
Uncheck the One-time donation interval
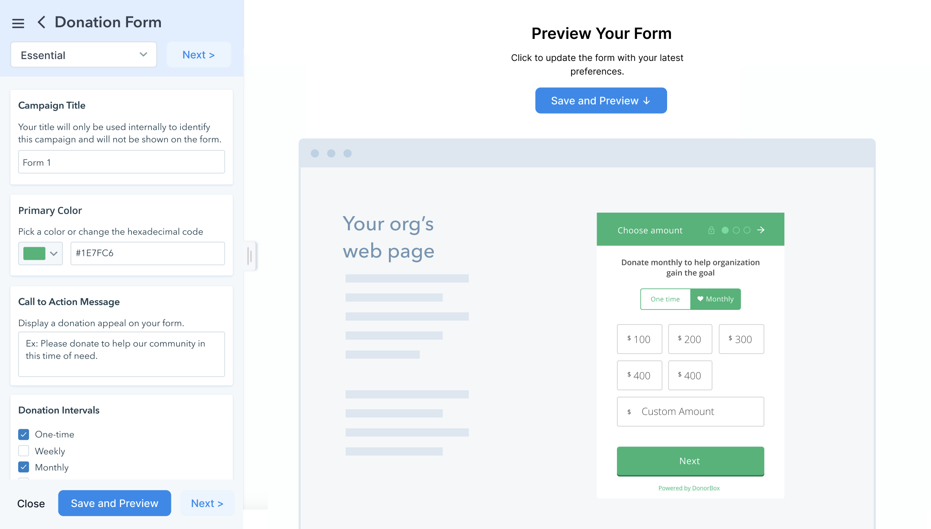(x=24, y=434)
